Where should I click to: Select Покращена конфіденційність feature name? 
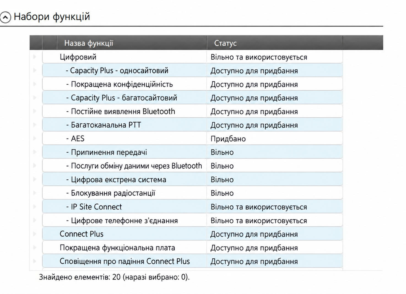119,84
